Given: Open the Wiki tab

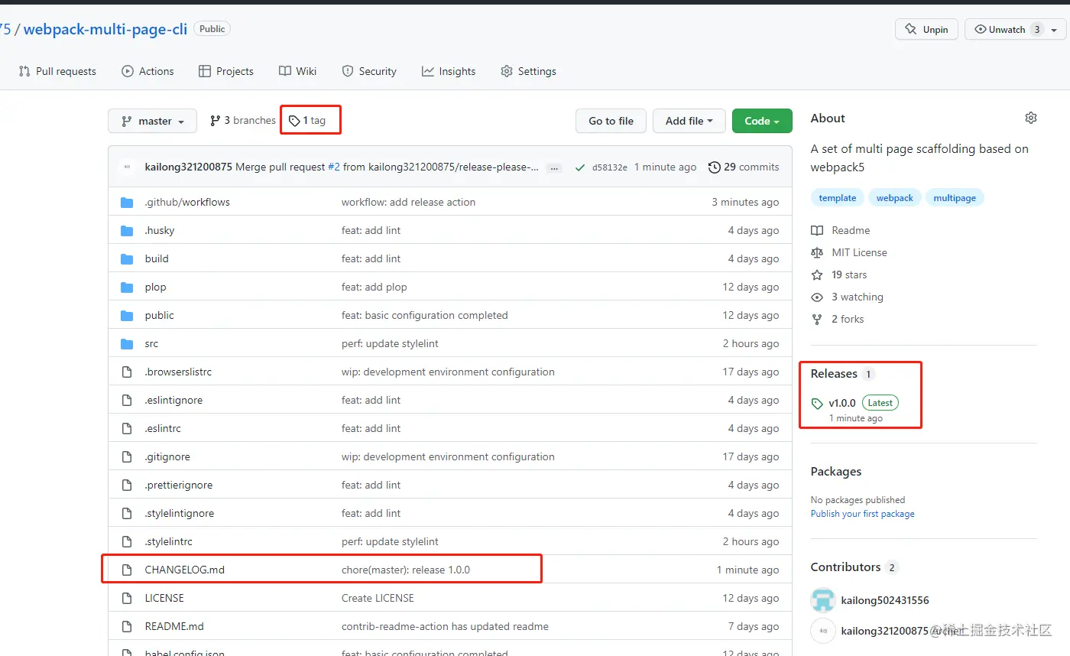Looking at the screenshot, I should 297,71.
